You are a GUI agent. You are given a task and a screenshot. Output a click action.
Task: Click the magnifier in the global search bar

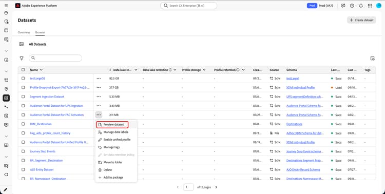(166, 6)
